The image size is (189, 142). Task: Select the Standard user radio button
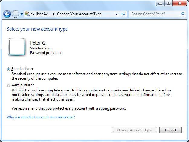[8, 69]
